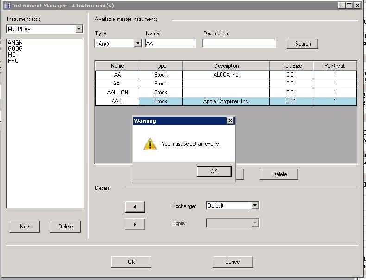Click the AAL row Point Val. cell
This screenshot has width=366, height=280.
coord(334,84)
